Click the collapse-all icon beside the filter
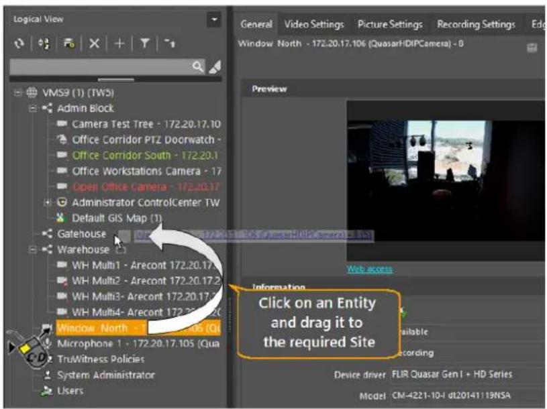This screenshot has height=409, width=547. pyautogui.click(x=170, y=44)
